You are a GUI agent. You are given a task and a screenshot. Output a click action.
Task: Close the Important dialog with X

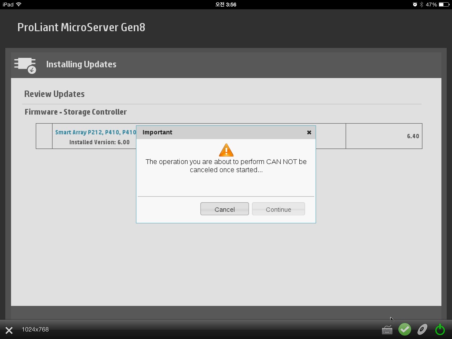click(x=309, y=132)
